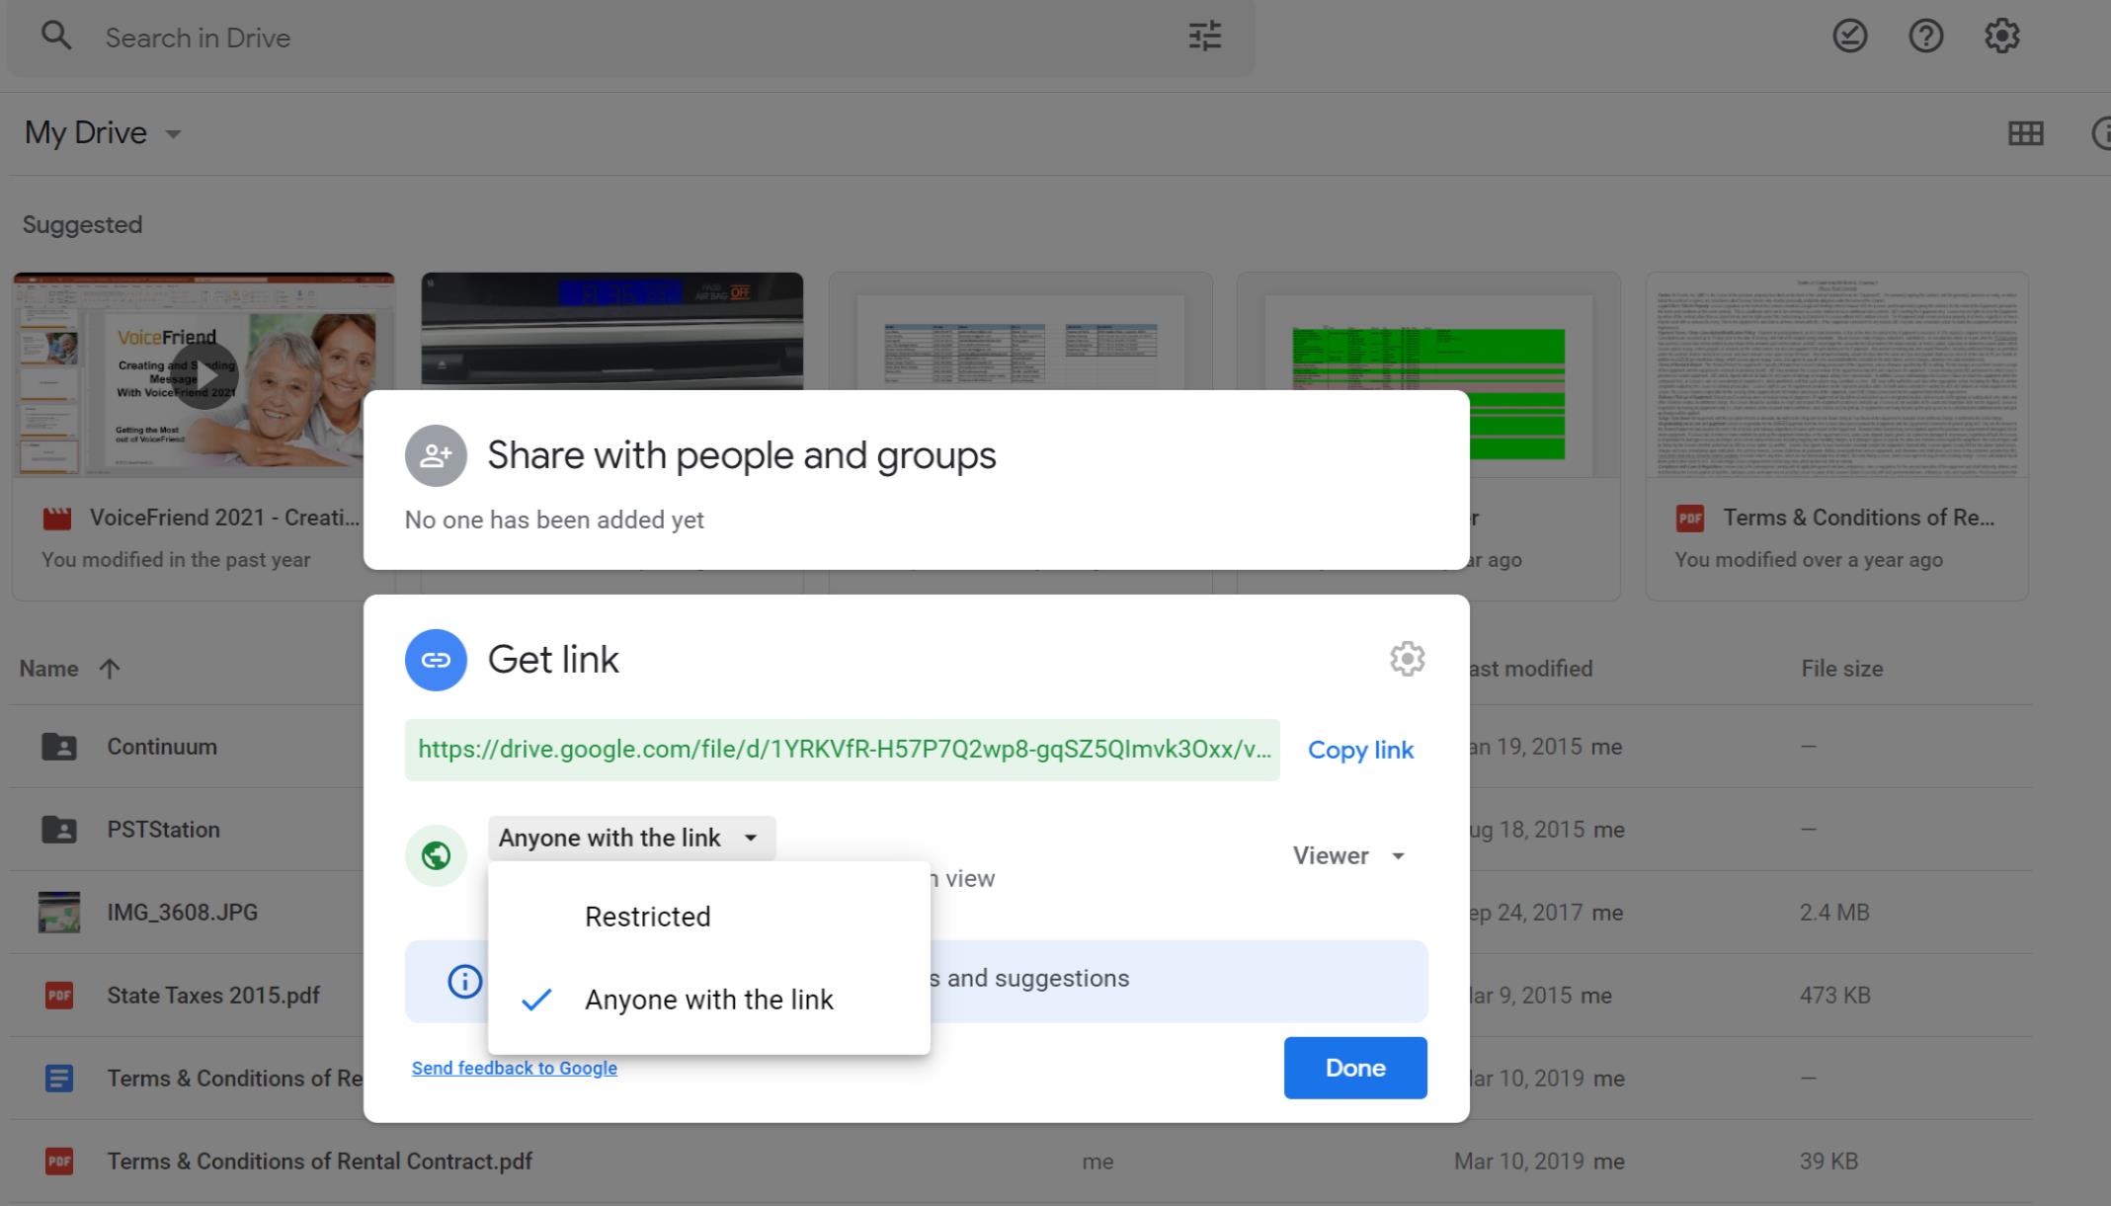
Task: Open advanced search filter options icon
Action: click(x=1203, y=37)
